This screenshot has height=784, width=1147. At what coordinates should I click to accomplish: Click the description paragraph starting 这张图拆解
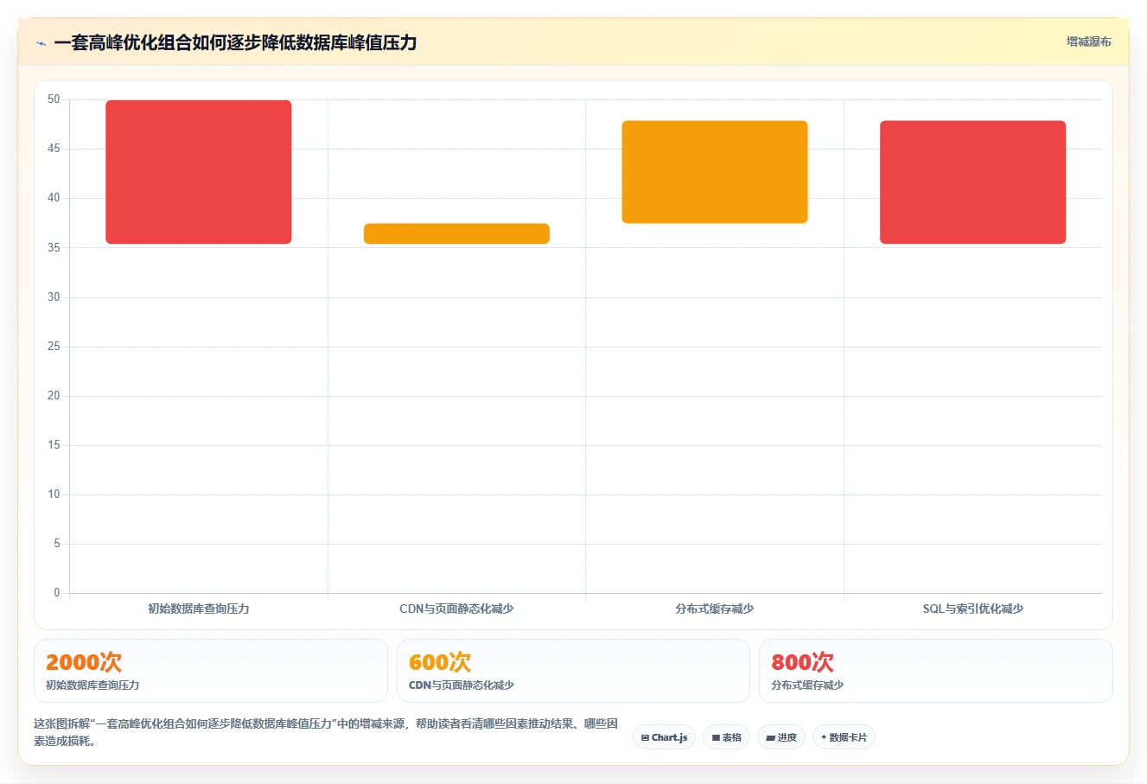coord(326,732)
